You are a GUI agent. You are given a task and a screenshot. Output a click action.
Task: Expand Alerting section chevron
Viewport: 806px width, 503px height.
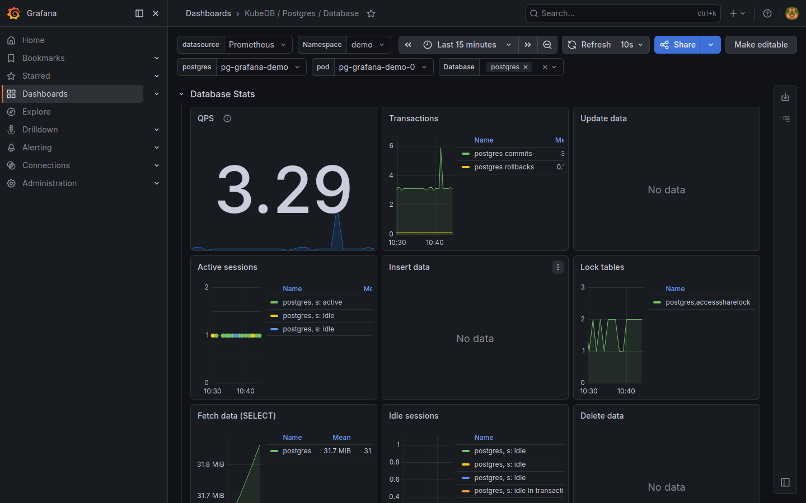(x=157, y=148)
